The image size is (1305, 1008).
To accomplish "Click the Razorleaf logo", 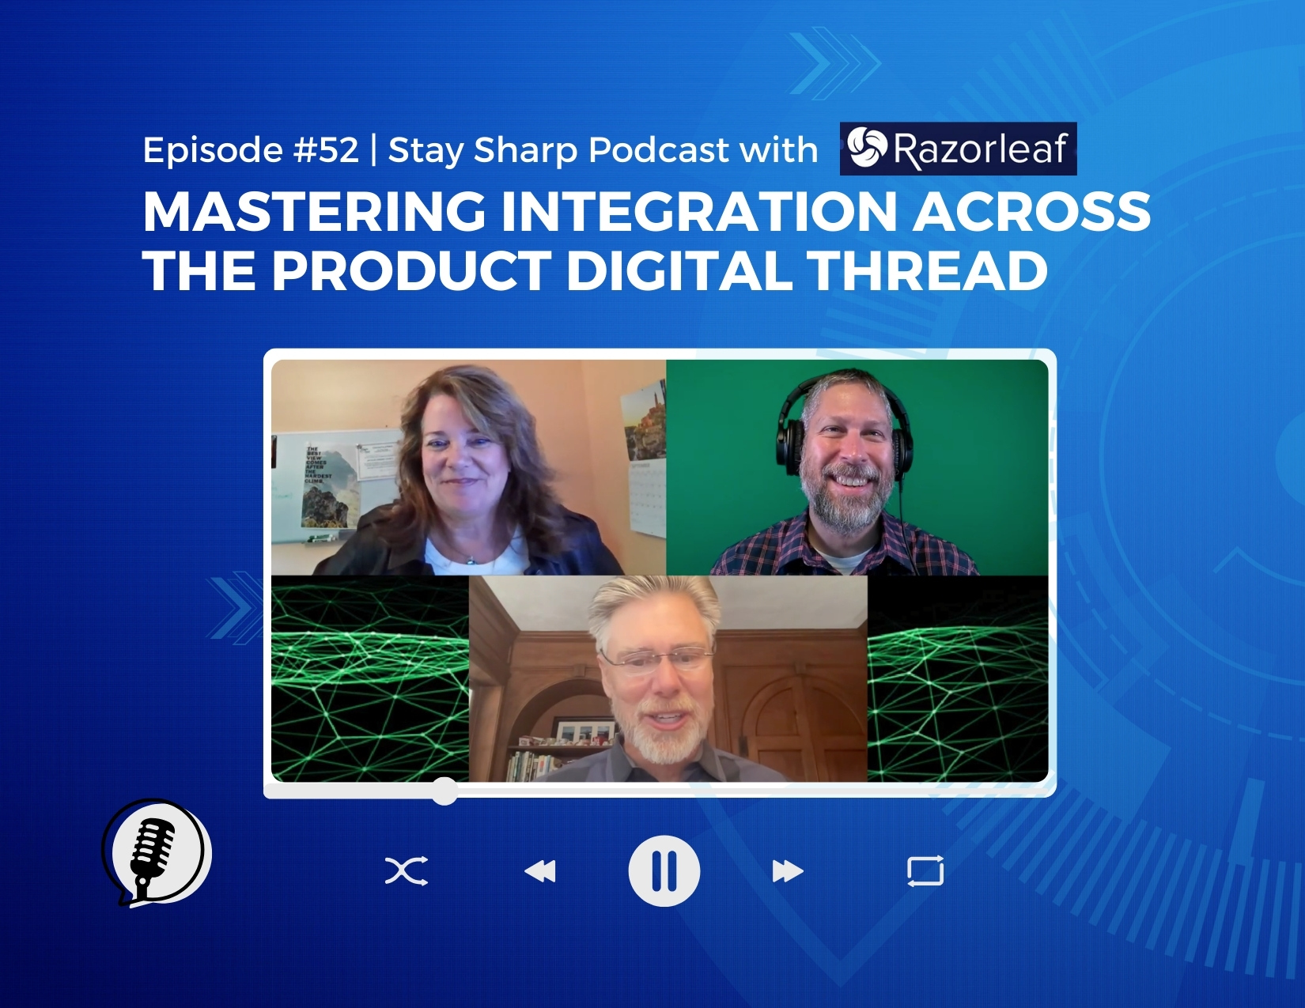I will pyautogui.click(x=958, y=149).
